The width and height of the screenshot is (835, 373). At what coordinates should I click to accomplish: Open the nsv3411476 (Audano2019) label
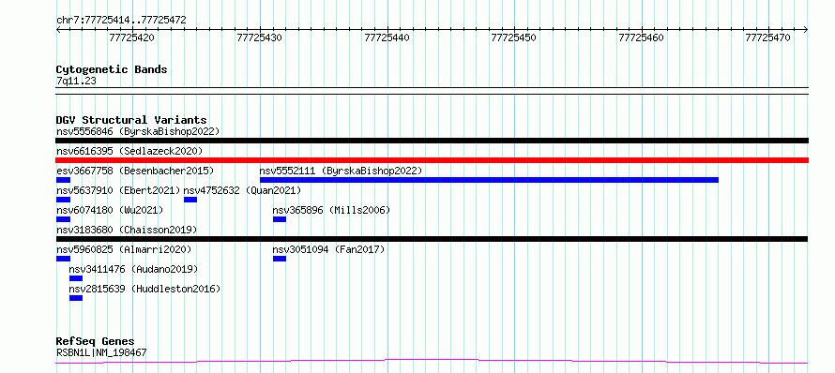[133, 269]
